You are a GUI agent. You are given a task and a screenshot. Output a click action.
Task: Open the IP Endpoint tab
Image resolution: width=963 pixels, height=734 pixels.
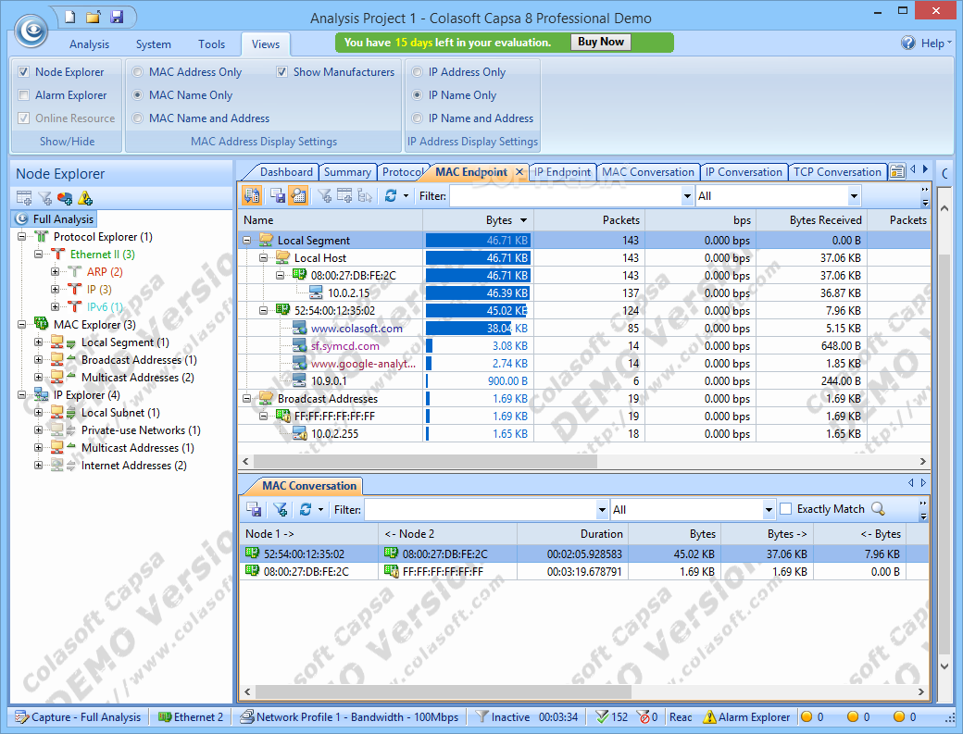[562, 172]
